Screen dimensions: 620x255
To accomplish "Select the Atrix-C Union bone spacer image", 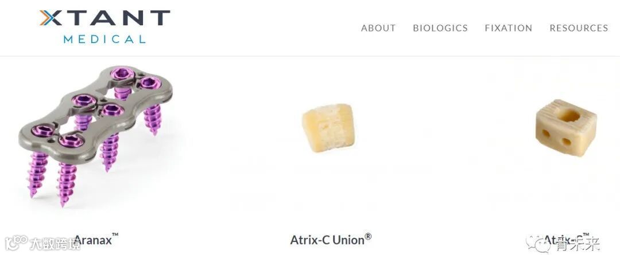I will [x=328, y=128].
